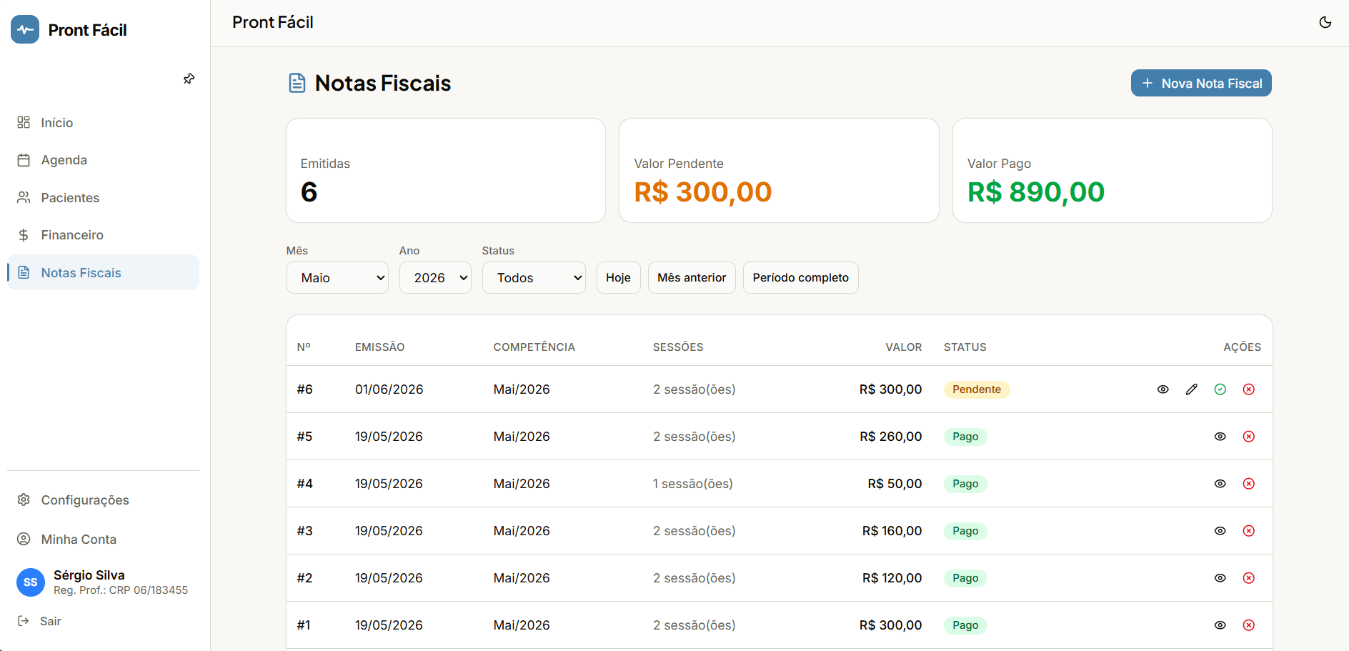The height and width of the screenshot is (651, 1349).
Task: Click the VALOR column header
Action: (x=904, y=347)
